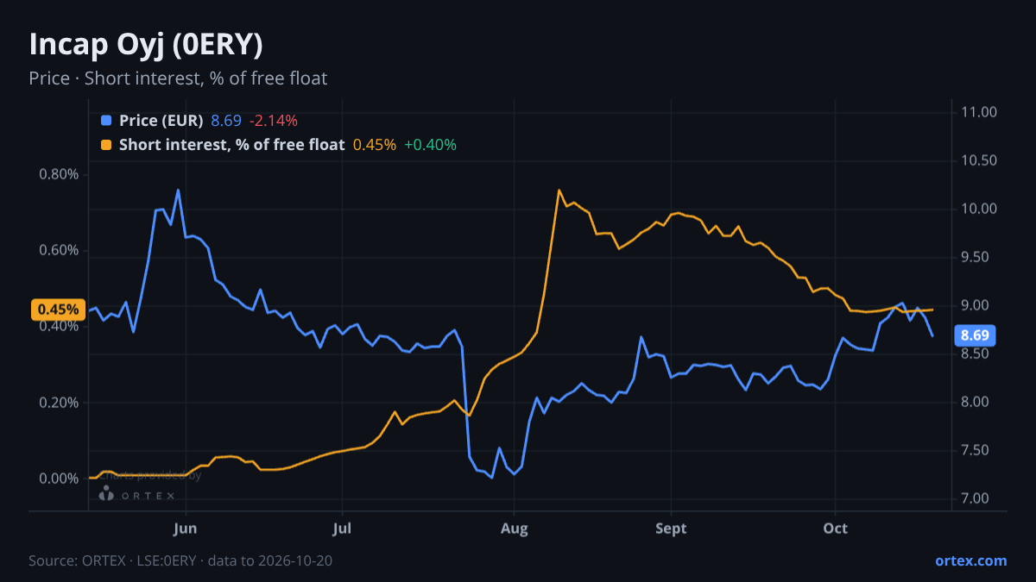Click the 10.50 right axis label
1036x582 pixels.
[978, 160]
